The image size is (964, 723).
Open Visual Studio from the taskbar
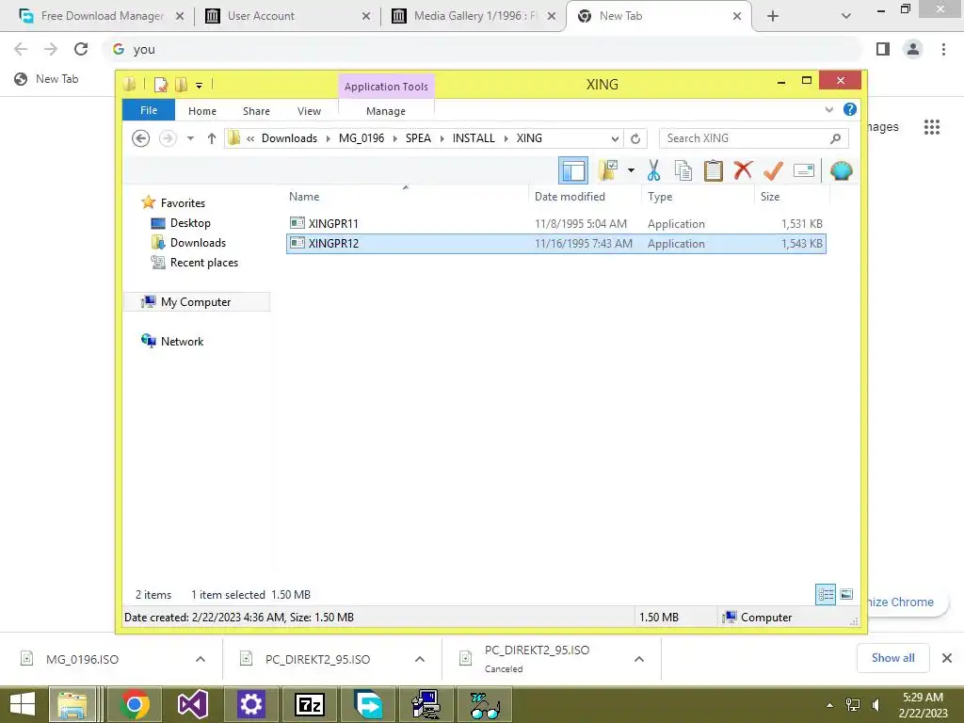(x=192, y=704)
